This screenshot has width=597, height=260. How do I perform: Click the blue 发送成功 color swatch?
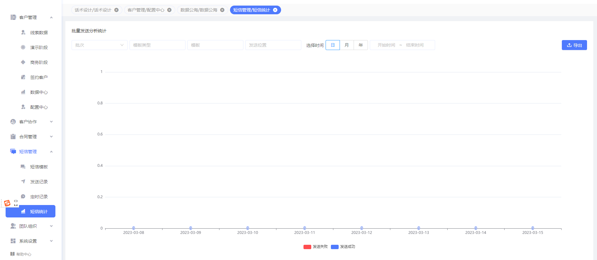335,247
